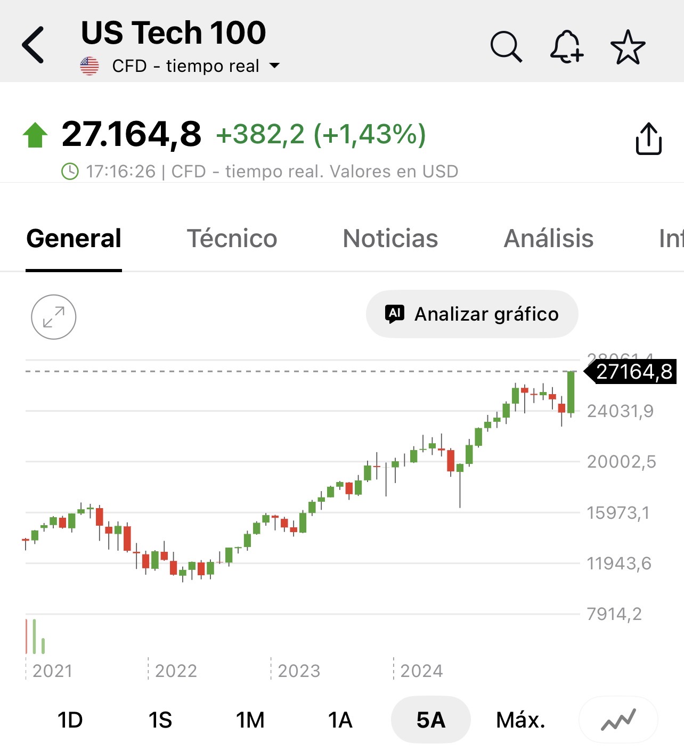The width and height of the screenshot is (684, 751).
Task: Tap the share icon beside the price
Action: 648,139
